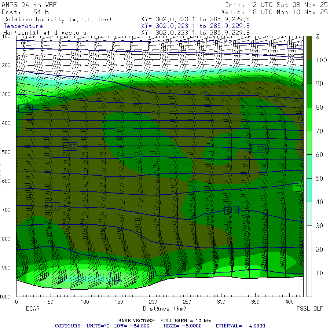Select the FSSL_BLF endpoint label
This screenshot has height=330, width=330.
pos(310,309)
